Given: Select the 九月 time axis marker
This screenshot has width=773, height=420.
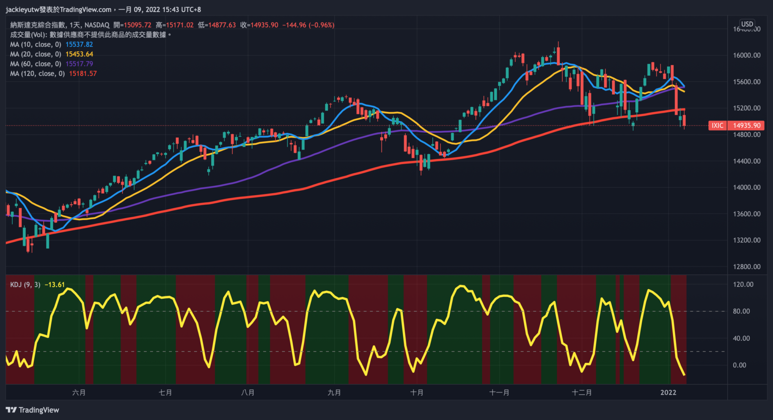Looking at the screenshot, I should [334, 392].
